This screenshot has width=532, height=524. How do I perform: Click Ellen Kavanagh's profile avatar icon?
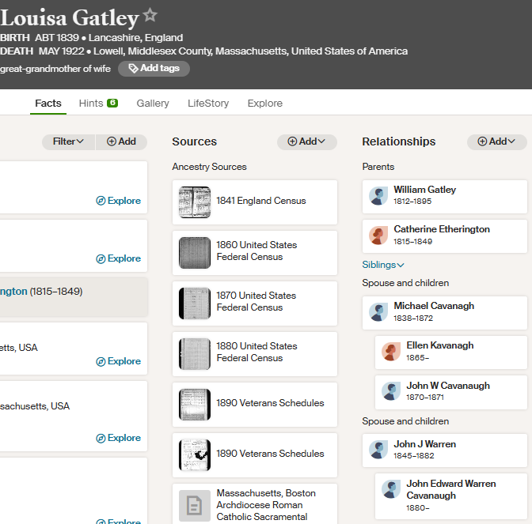click(391, 352)
